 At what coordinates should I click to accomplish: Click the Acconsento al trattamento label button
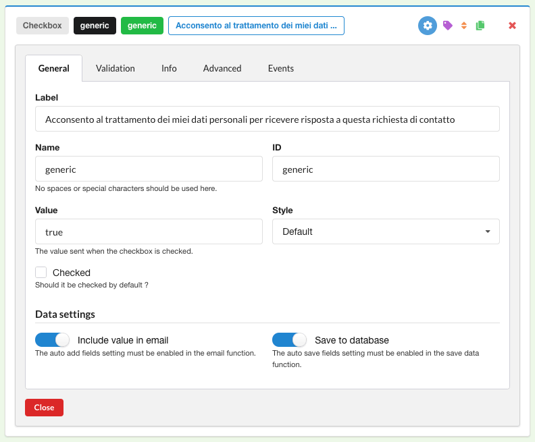point(256,26)
